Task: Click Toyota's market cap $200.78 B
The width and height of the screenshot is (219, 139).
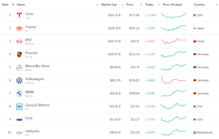Action: 114,28
